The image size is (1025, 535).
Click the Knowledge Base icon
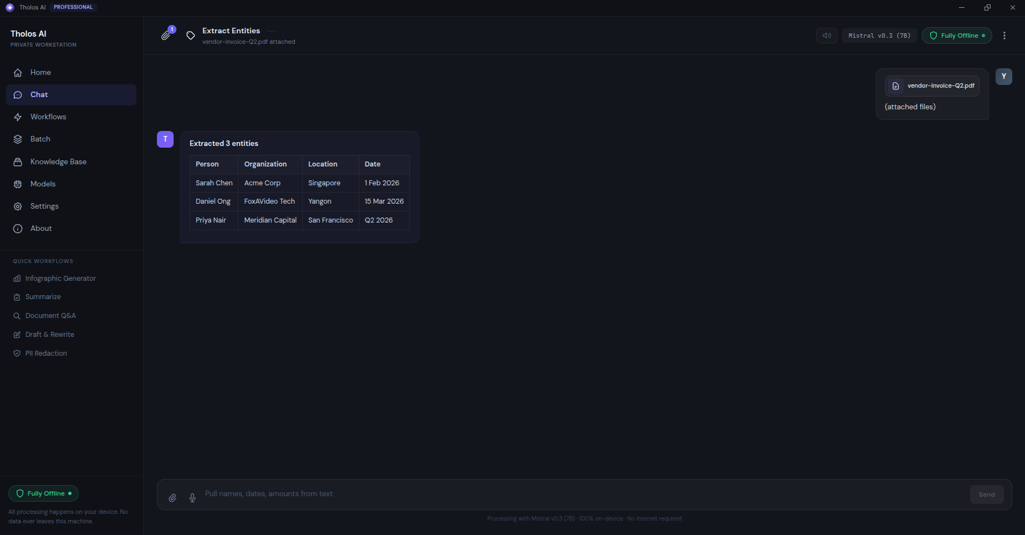tap(18, 162)
